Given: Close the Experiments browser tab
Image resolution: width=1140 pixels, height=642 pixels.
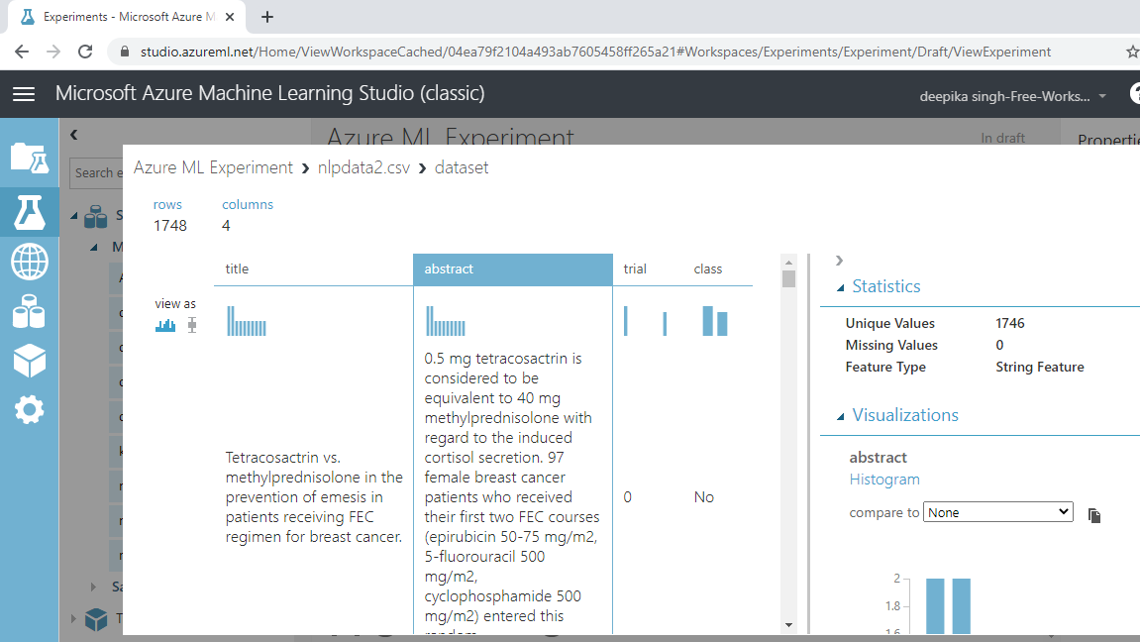Looking at the screenshot, I should (x=230, y=17).
